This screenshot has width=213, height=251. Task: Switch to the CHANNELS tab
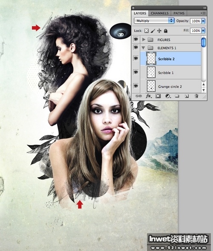160,13
